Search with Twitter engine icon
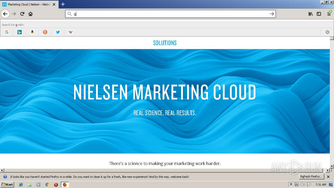This screenshot has height=188, width=334. point(58,32)
